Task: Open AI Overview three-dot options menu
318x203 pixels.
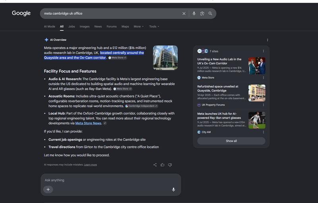Action: (x=268, y=40)
